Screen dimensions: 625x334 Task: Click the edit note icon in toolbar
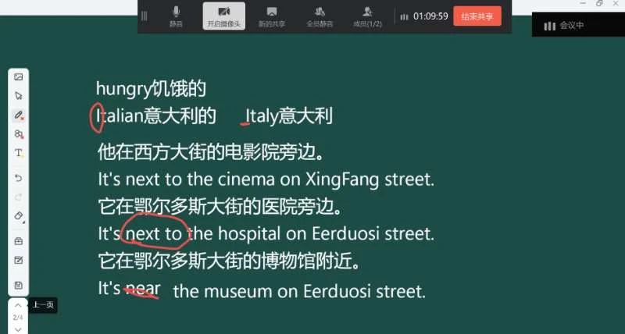click(x=19, y=260)
